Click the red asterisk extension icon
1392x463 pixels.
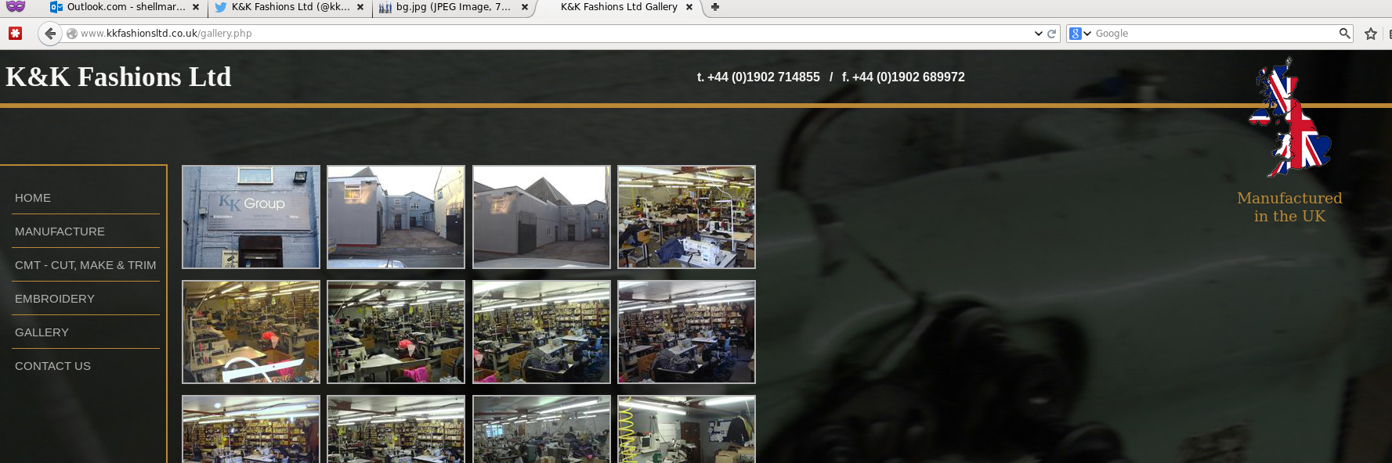point(15,34)
